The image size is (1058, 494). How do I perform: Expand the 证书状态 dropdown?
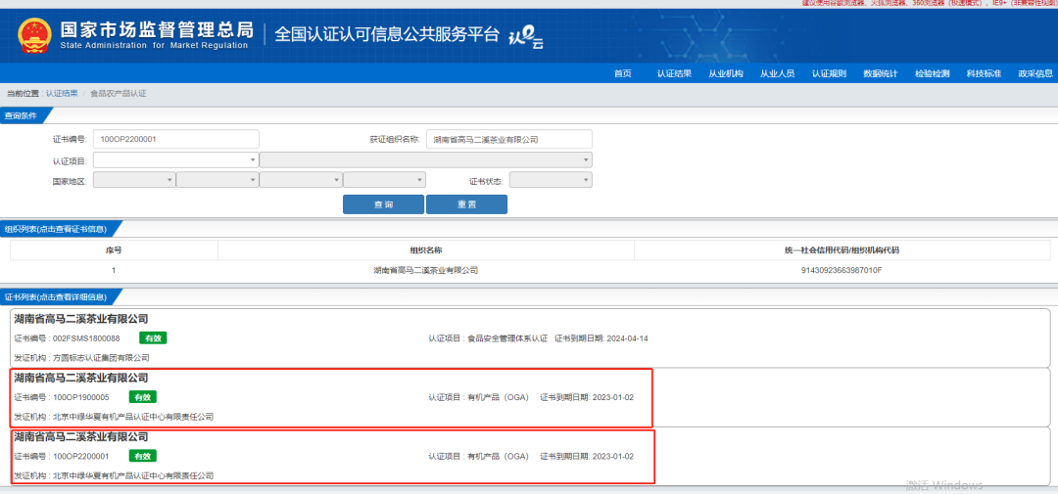[552, 180]
